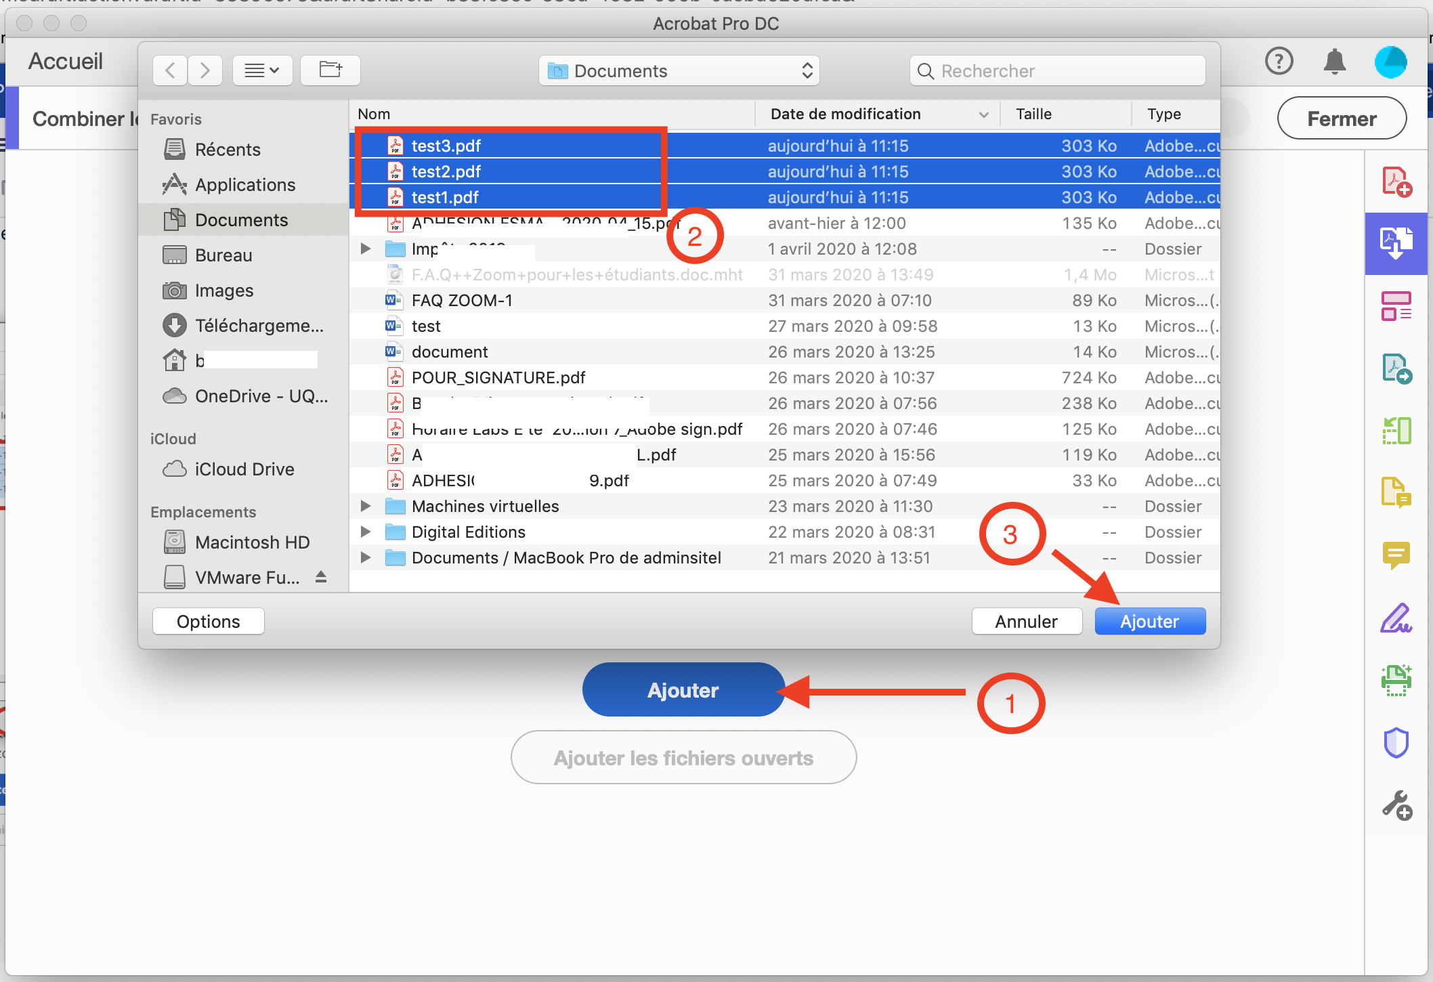This screenshot has height=982, width=1433.
Task: Sort files by the Taille column header
Action: [x=1065, y=114]
